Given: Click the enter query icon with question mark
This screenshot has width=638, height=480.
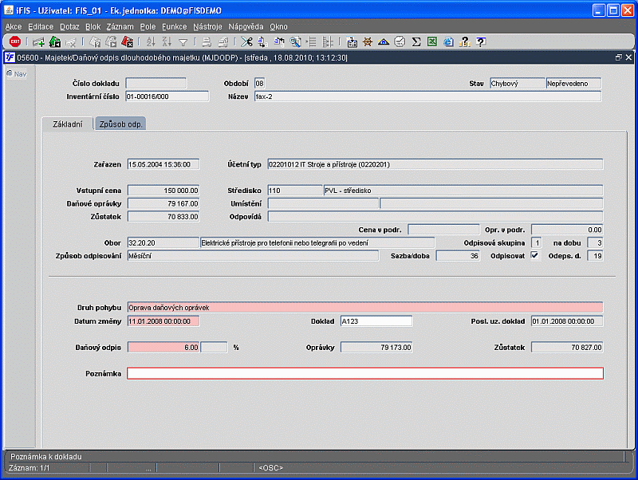Looking at the screenshot, I should [x=95, y=41].
